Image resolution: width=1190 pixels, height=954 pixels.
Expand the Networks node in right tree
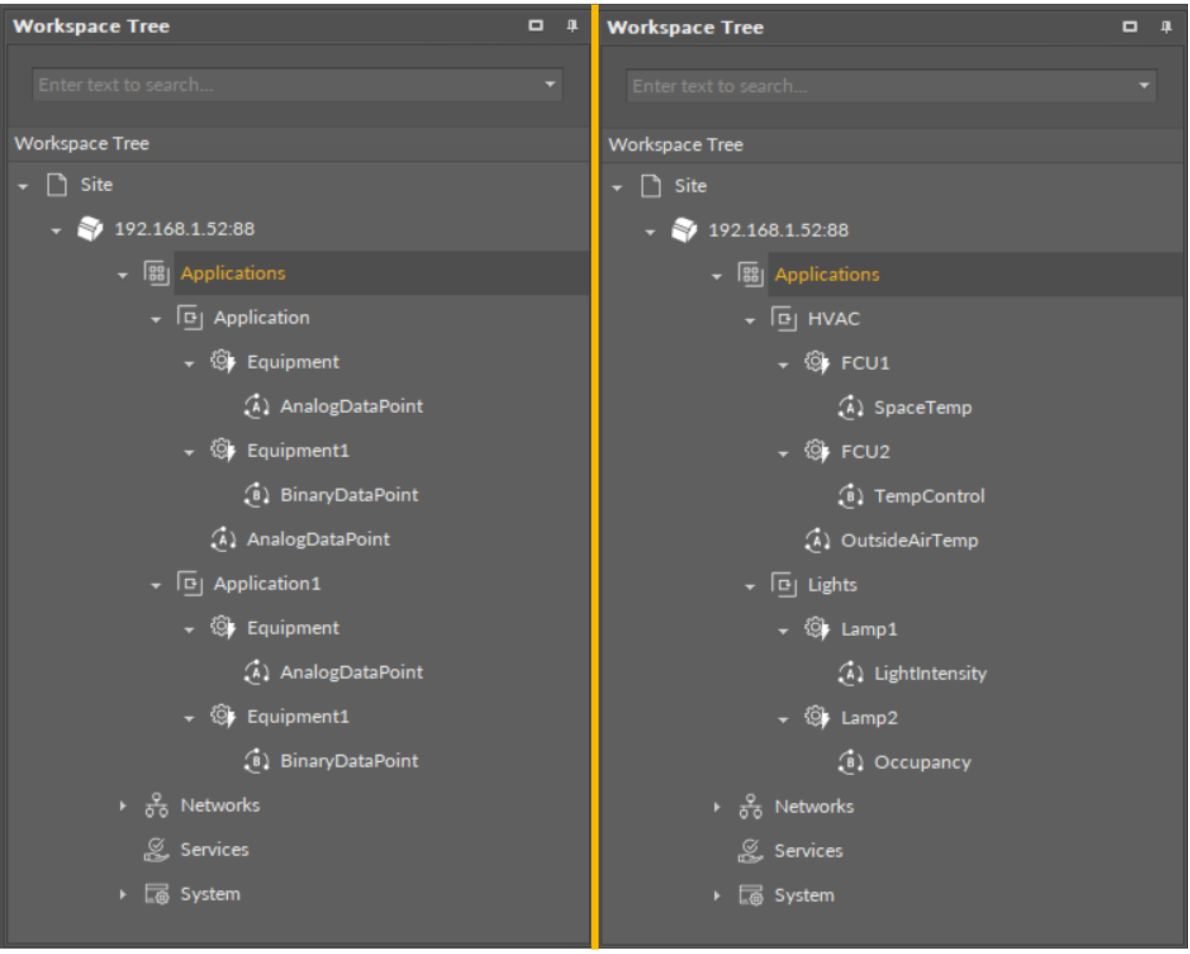pos(717,807)
